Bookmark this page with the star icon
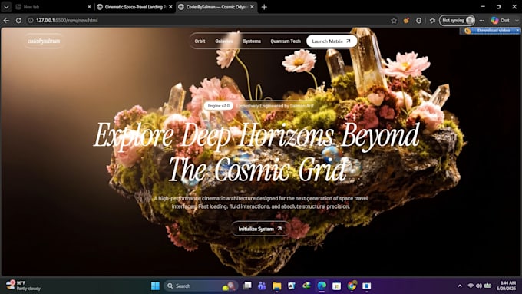Image resolution: width=522 pixels, height=294 pixels. 394,20
